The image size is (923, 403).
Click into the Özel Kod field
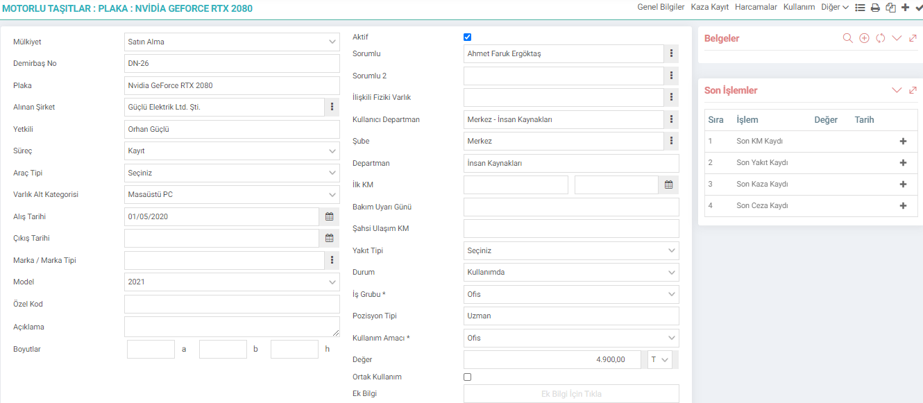[x=232, y=304]
